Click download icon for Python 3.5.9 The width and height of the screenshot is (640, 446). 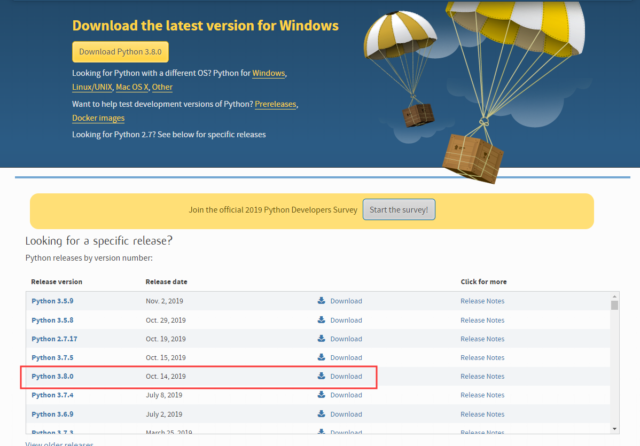point(322,301)
